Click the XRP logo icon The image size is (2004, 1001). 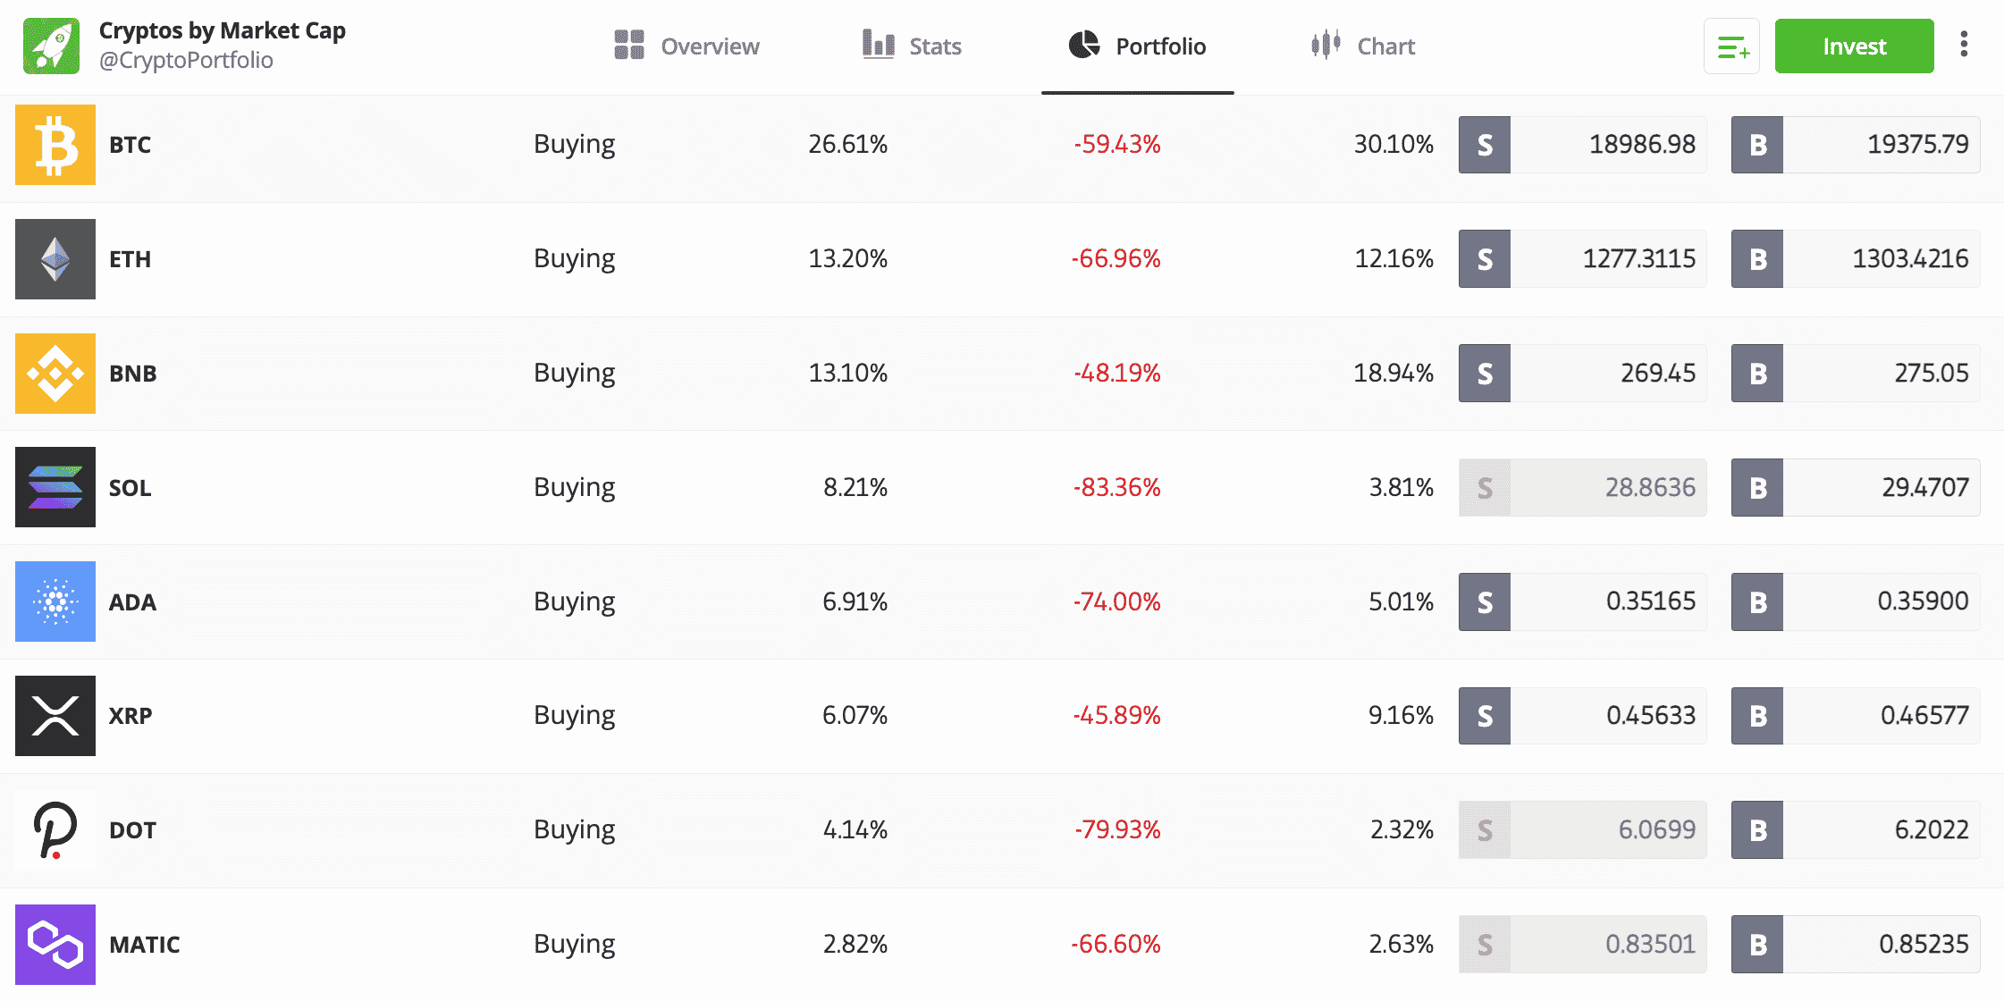(x=55, y=716)
